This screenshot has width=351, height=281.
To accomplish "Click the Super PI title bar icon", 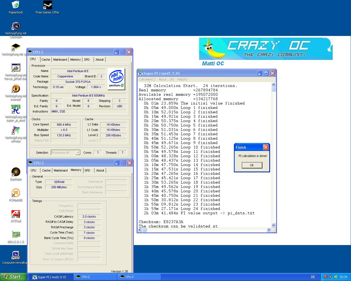I will (140, 73).
